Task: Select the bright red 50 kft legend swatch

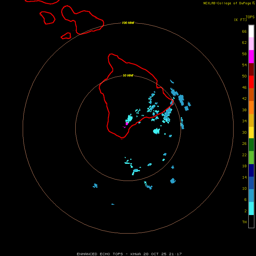Action: 251,82
